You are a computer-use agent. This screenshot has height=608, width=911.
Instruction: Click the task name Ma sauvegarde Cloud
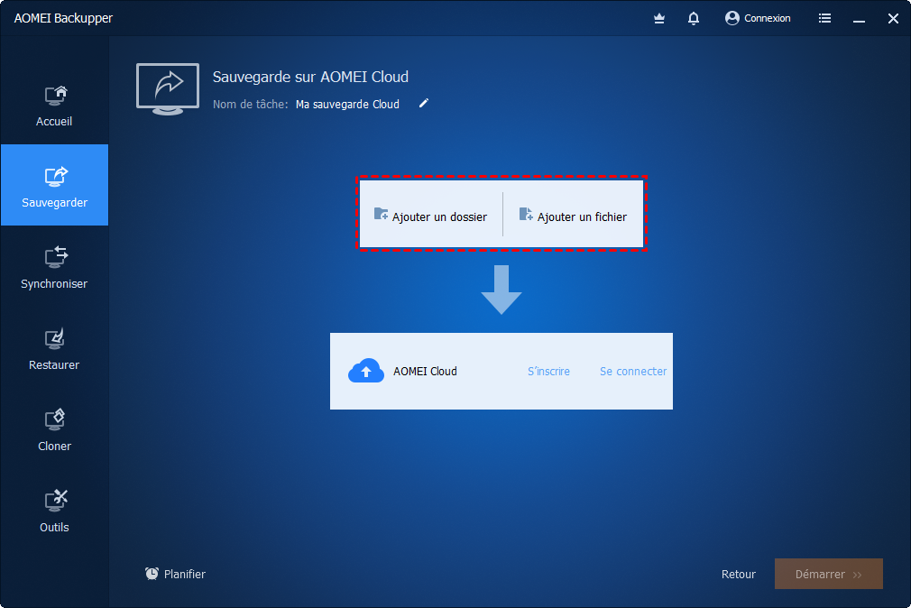[347, 104]
